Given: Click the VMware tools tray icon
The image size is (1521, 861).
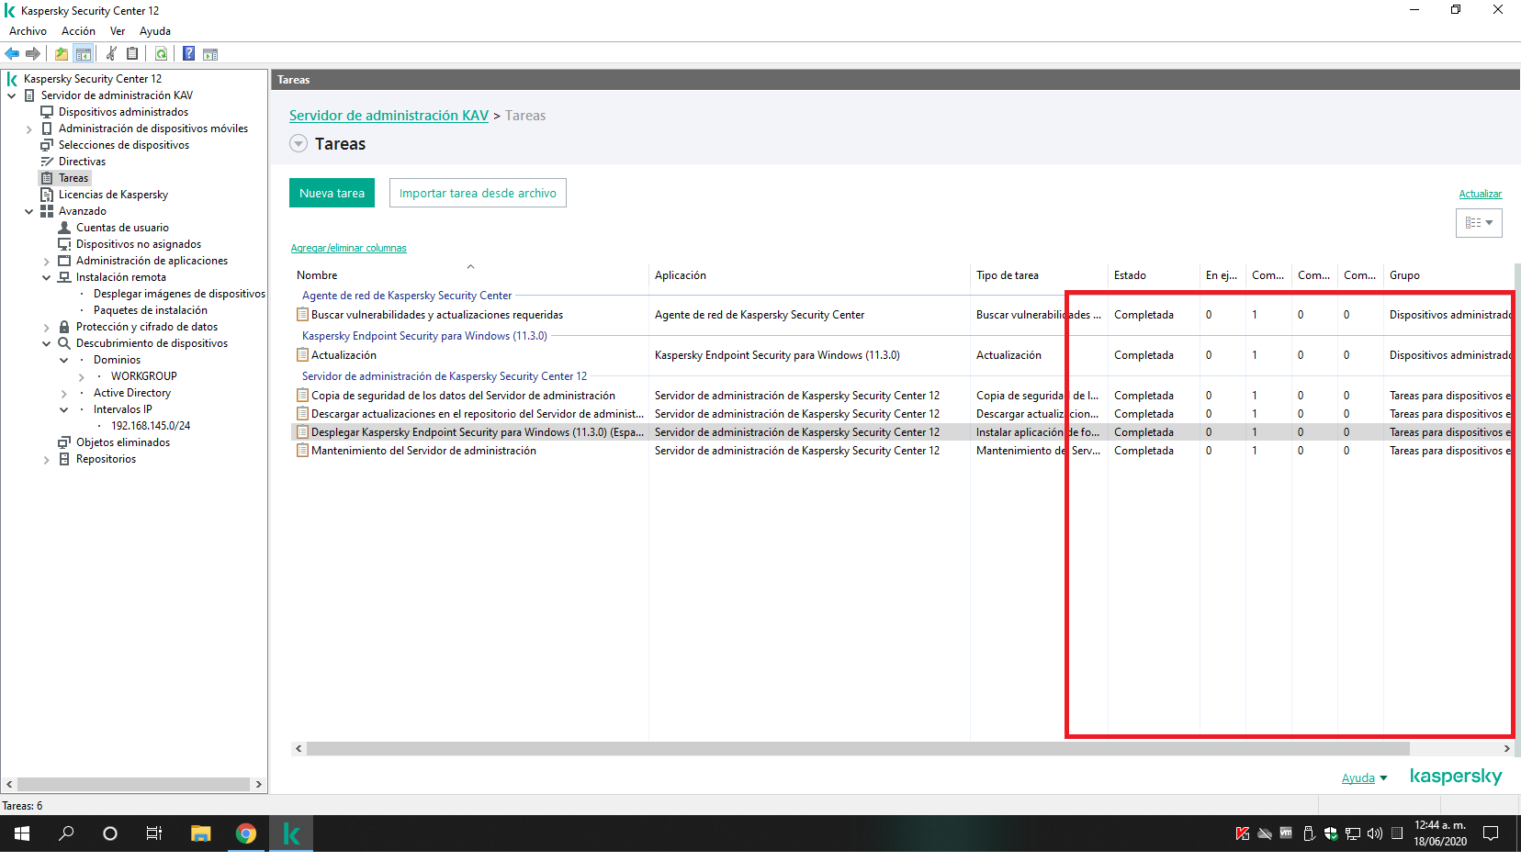Looking at the screenshot, I should click(x=1286, y=833).
